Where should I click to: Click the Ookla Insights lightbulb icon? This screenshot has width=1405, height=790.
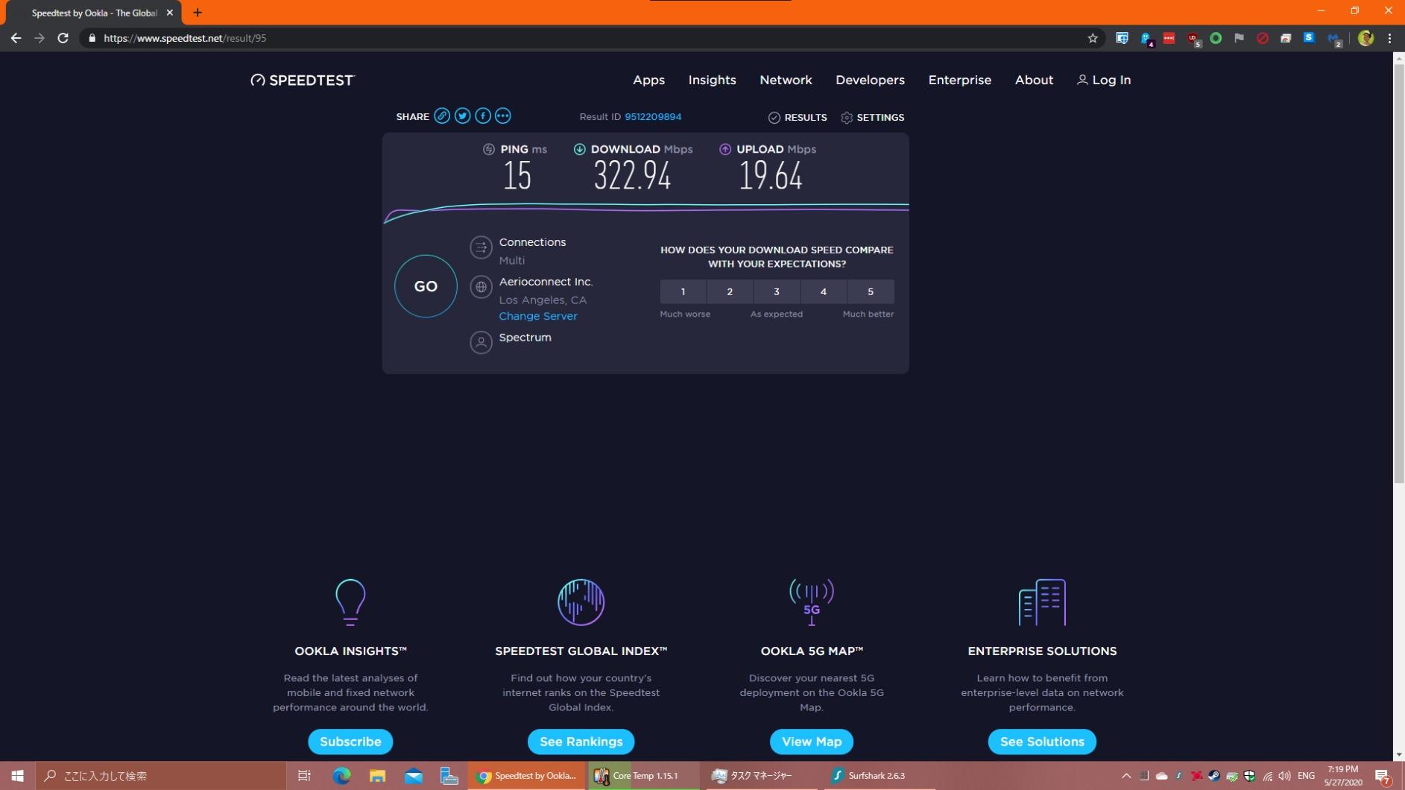tap(350, 602)
